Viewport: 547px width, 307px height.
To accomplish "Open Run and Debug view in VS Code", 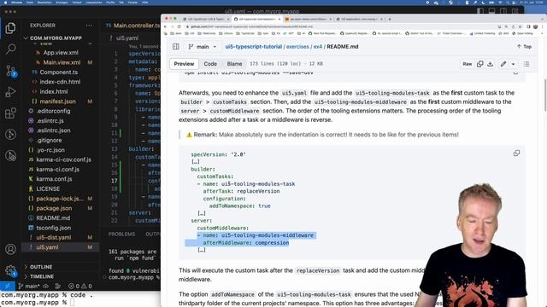I will click(x=10, y=92).
